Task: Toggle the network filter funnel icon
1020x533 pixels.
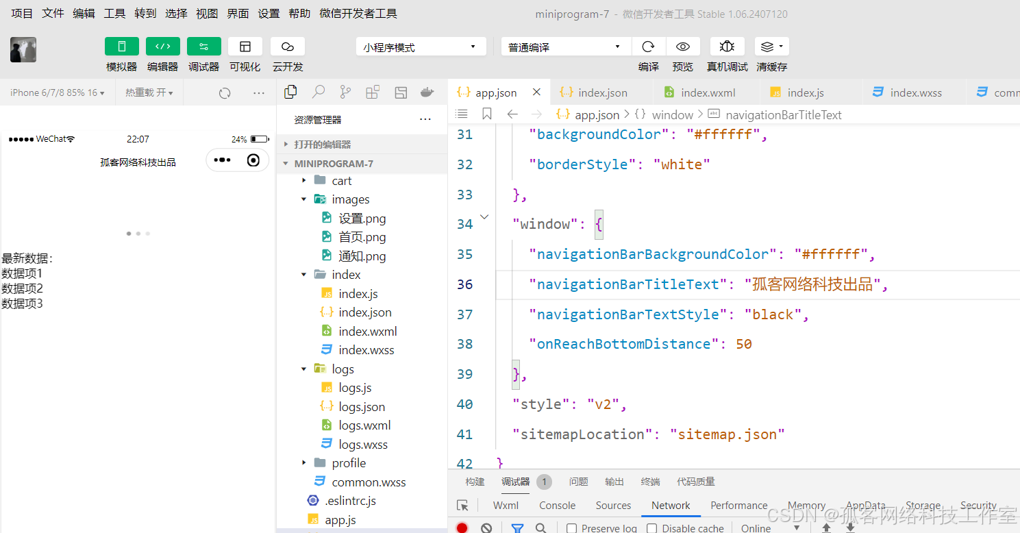Action: coord(517,528)
